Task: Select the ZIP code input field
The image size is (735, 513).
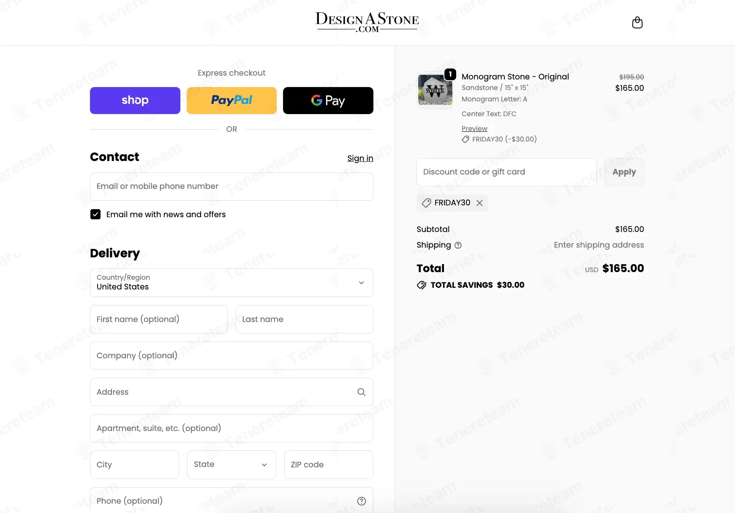Action: (329, 465)
